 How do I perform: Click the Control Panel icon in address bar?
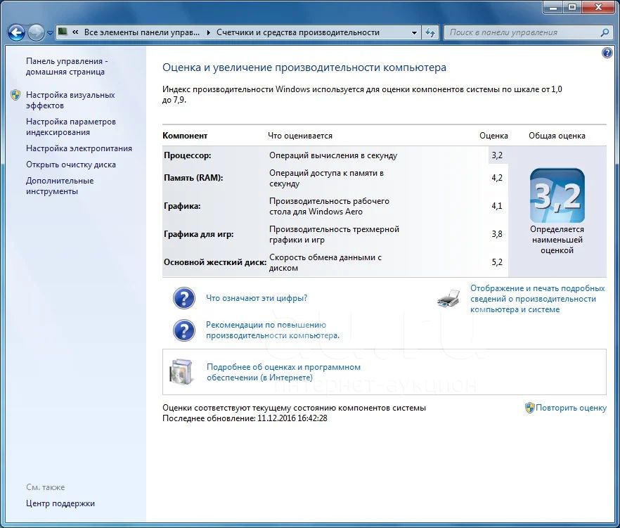(63, 32)
